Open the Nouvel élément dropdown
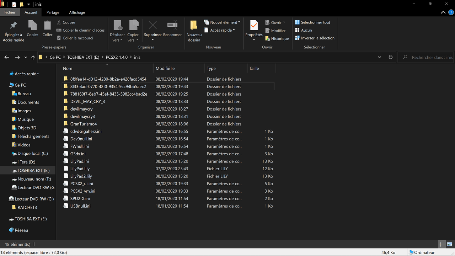The height and width of the screenshot is (256, 455). click(222, 22)
